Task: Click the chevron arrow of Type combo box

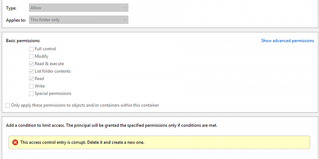Action: pyautogui.click(x=125, y=8)
